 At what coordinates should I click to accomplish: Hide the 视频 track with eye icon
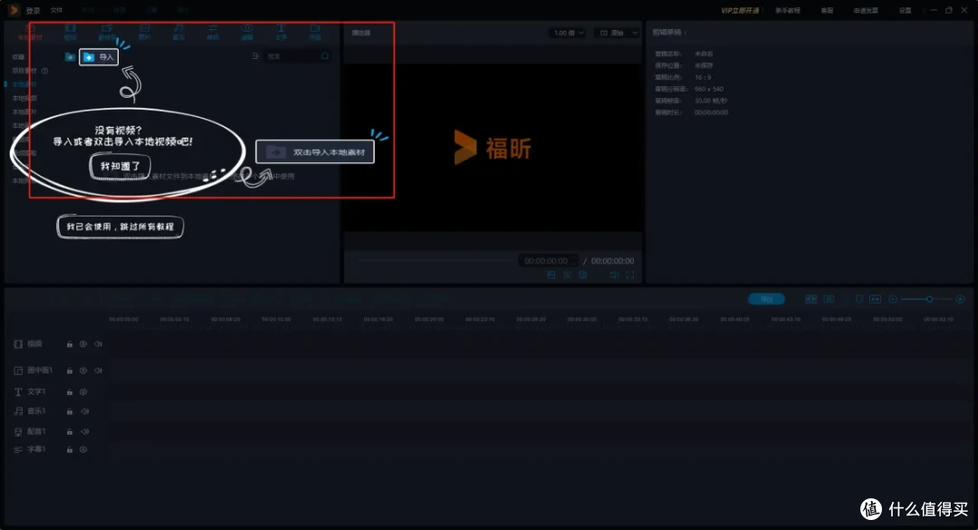(x=83, y=344)
